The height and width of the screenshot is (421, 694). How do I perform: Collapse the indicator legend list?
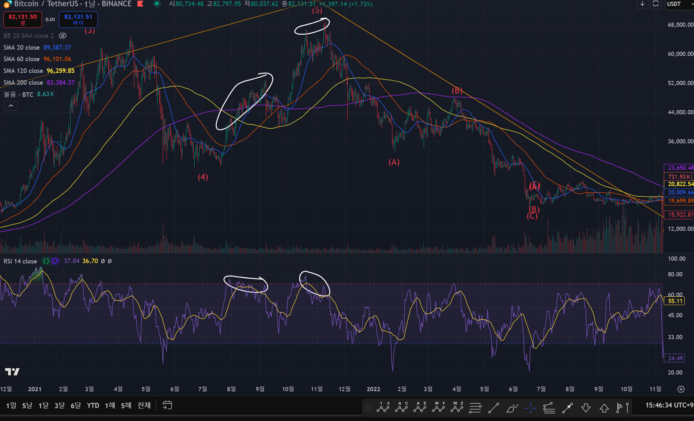(x=11, y=106)
